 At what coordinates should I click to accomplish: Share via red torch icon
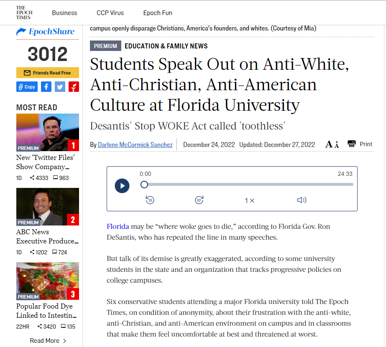pyautogui.click(x=74, y=87)
